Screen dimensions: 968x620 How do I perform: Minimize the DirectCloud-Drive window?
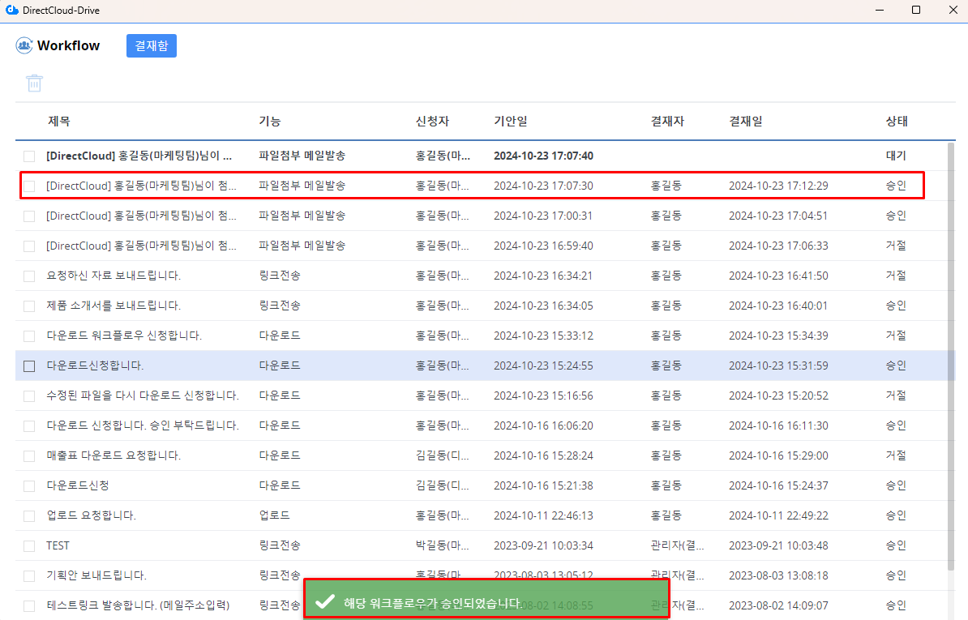tap(880, 10)
